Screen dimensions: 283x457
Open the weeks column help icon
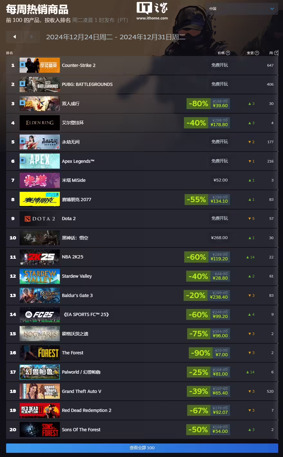[x=276, y=53]
